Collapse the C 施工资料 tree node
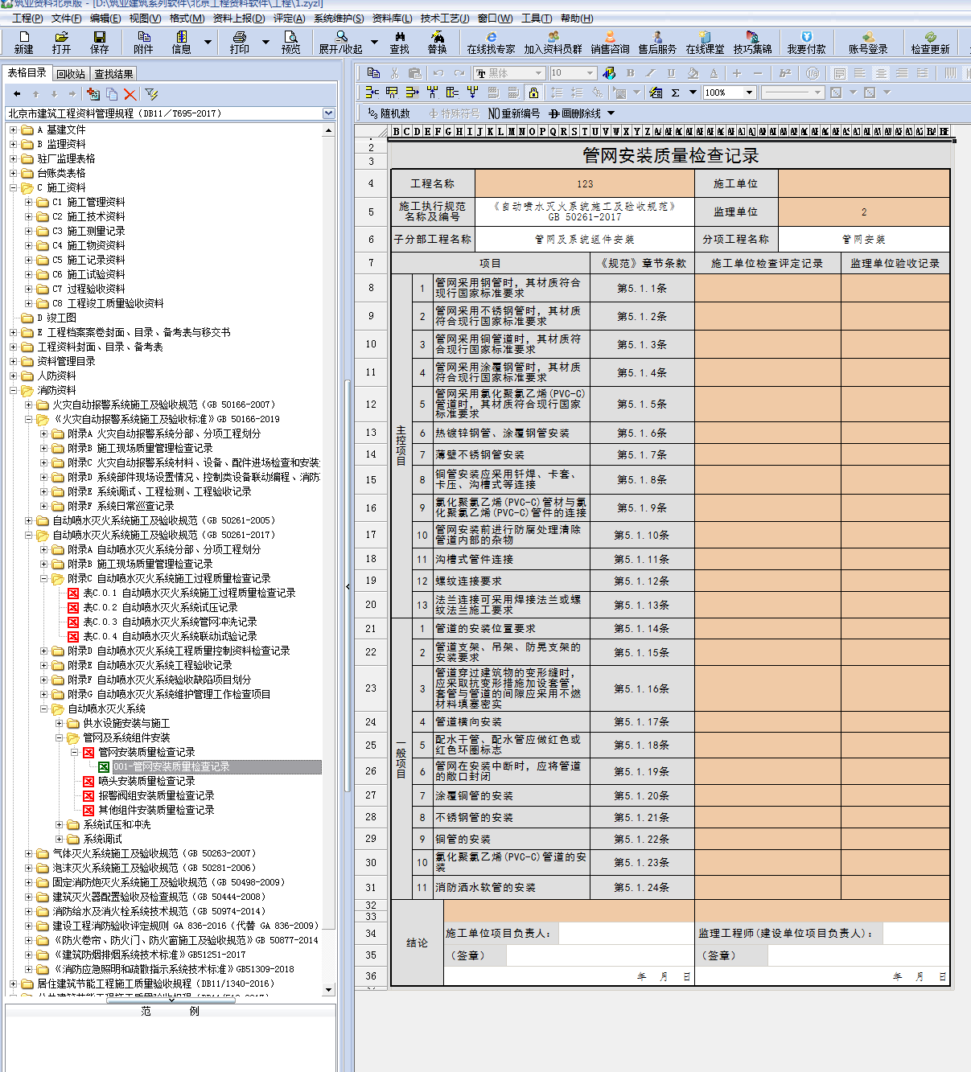The width and height of the screenshot is (971, 1072). (13, 187)
